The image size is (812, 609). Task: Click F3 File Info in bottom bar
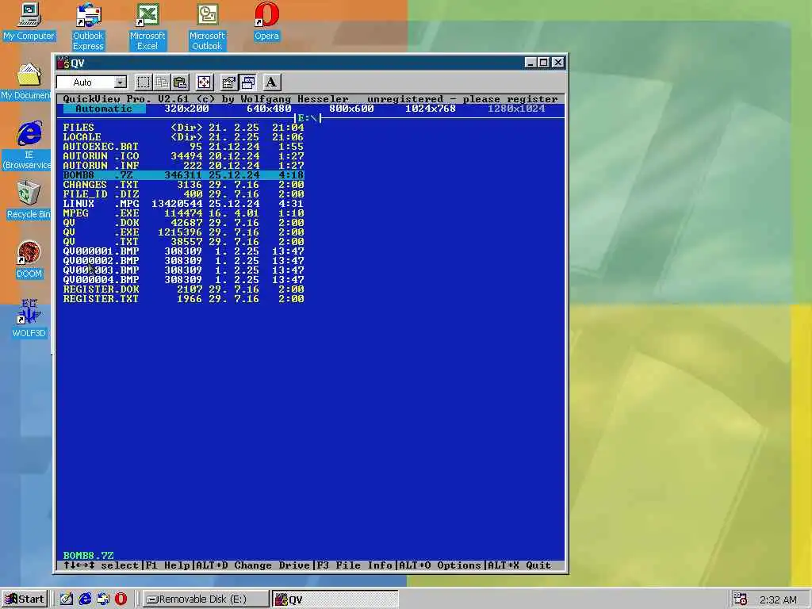(354, 565)
